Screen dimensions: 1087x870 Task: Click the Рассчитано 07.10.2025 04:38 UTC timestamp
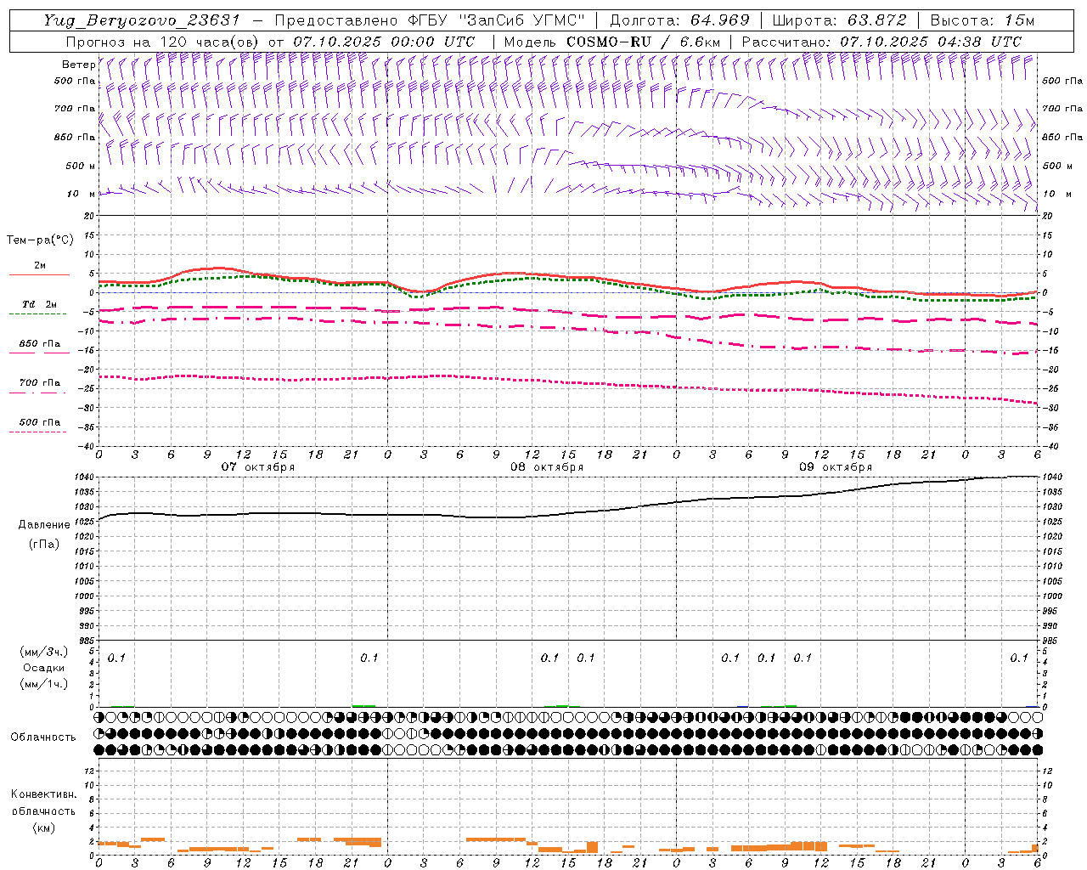pyautogui.click(x=881, y=42)
